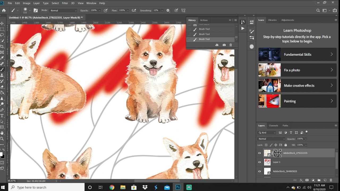340x191 pixels.
Task: Select the Lasso tool
Action: point(2,35)
